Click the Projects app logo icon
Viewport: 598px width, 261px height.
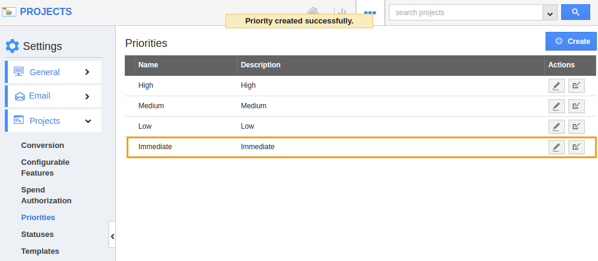[9, 12]
